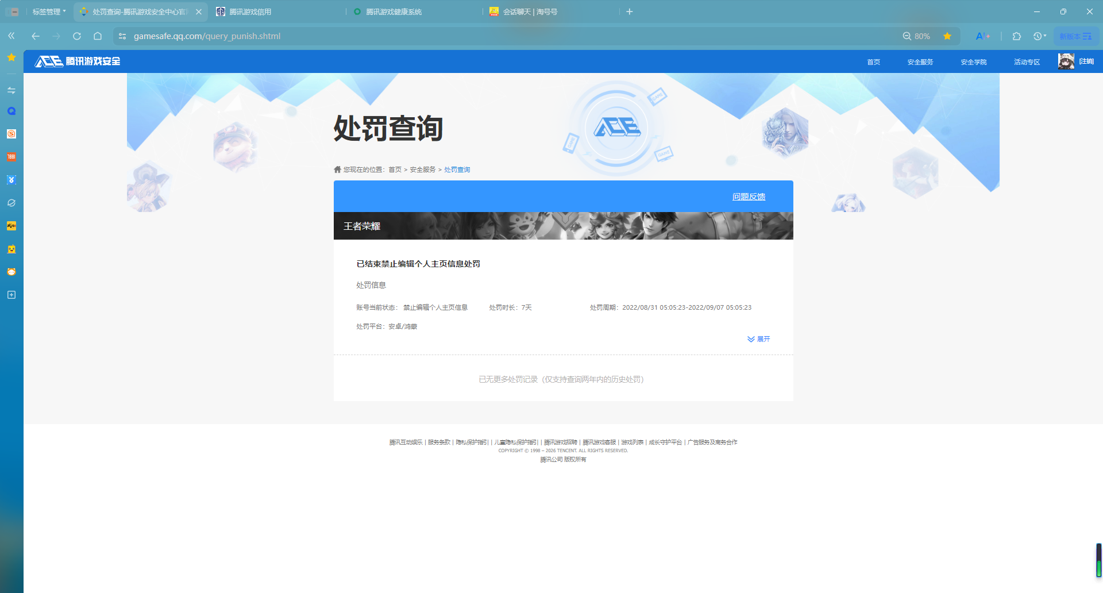Open the yellow character sidebar icon
1103x593 pixels.
click(x=11, y=249)
